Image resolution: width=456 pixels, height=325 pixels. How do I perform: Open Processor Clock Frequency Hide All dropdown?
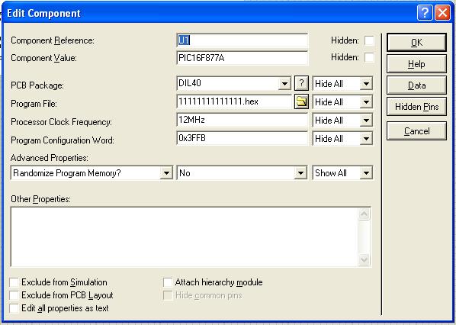[366, 121]
